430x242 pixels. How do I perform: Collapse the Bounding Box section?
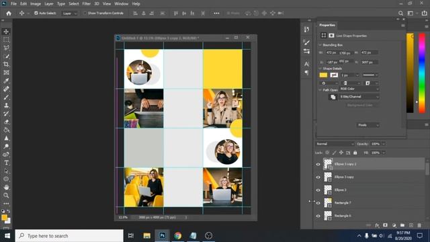pyautogui.click(x=320, y=45)
